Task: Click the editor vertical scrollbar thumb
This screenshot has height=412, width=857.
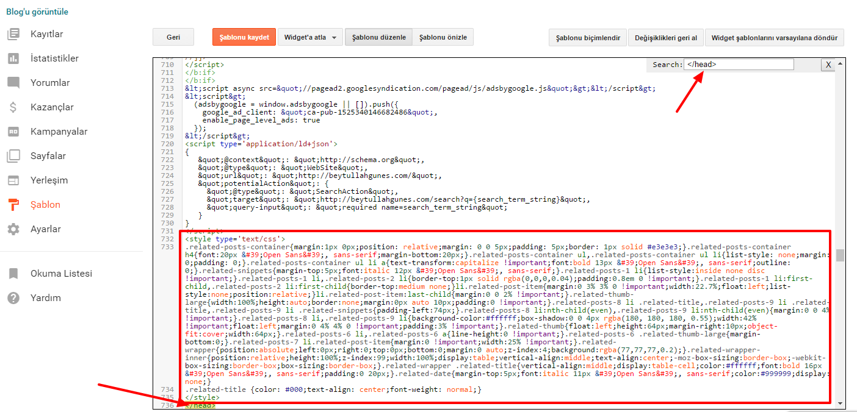Action: (840, 255)
